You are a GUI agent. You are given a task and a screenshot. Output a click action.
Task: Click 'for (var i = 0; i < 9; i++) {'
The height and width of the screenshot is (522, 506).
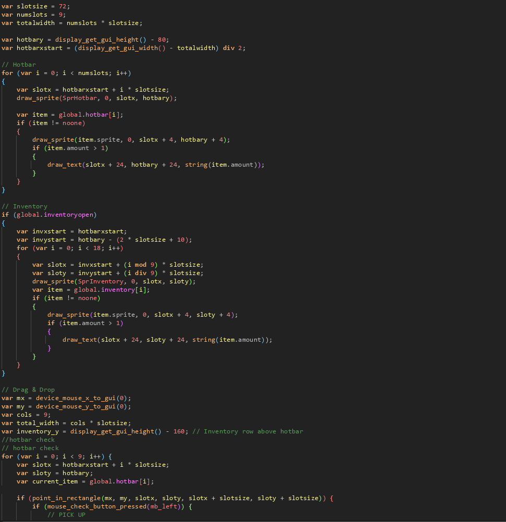click(57, 456)
